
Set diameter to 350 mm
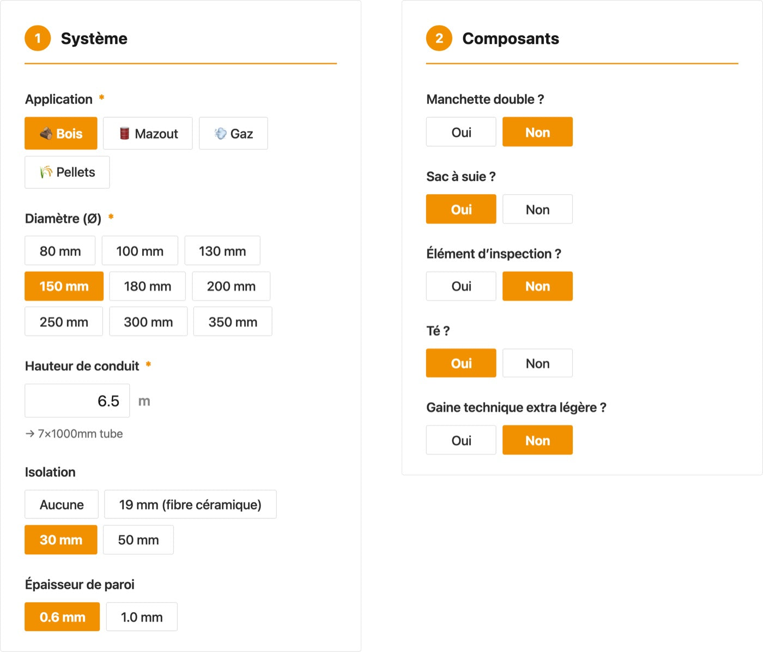click(x=233, y=322)
